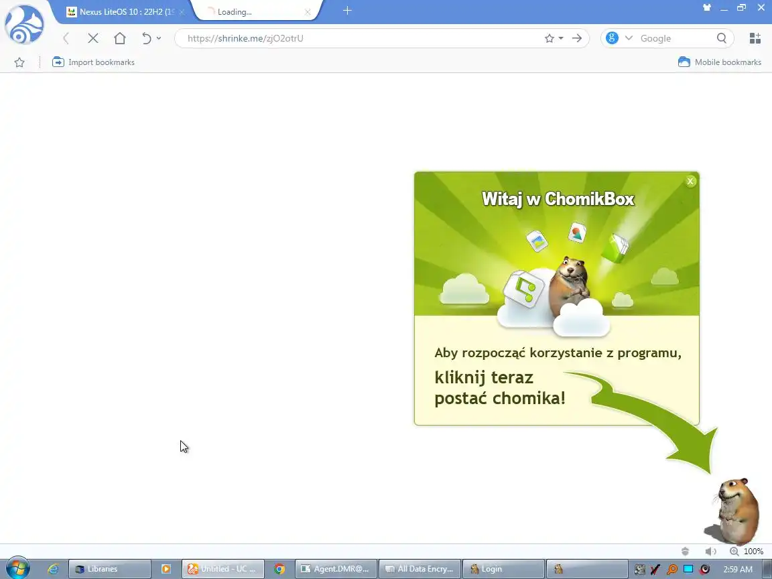Open the Mobile bookmarks folder

719,62
